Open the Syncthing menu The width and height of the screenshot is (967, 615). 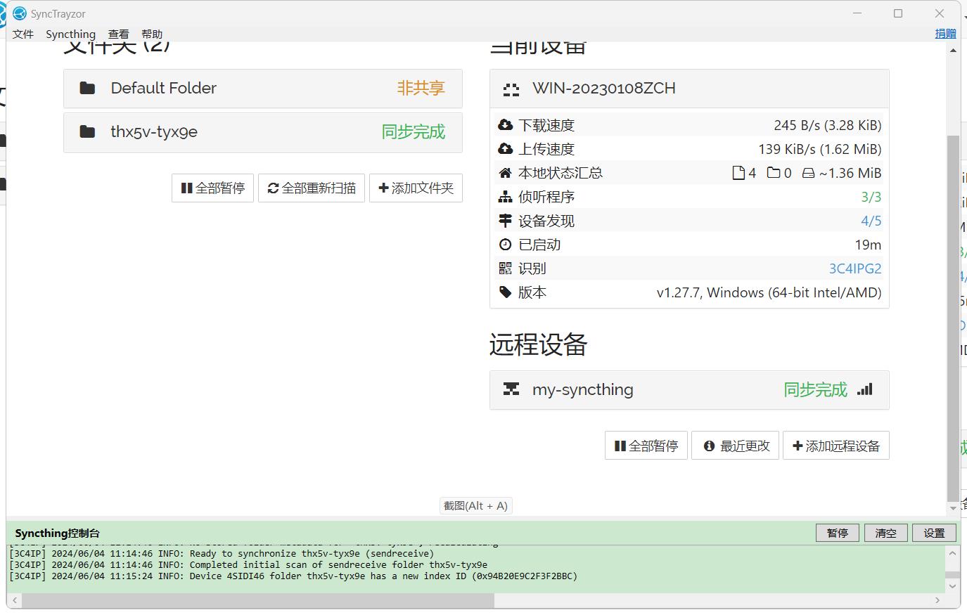tap(70, 34)
